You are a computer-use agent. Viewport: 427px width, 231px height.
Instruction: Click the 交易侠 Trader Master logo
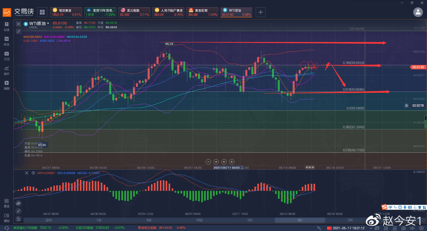[19, 12]
